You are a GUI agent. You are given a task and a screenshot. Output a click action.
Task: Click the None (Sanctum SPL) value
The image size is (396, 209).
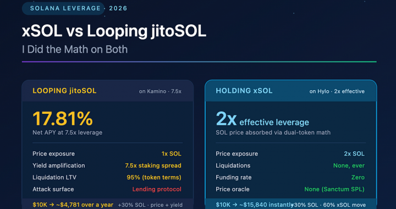tap(334, 189)
